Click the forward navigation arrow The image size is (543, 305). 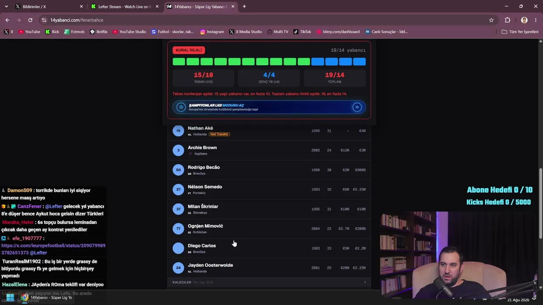(x=19, y=20)
